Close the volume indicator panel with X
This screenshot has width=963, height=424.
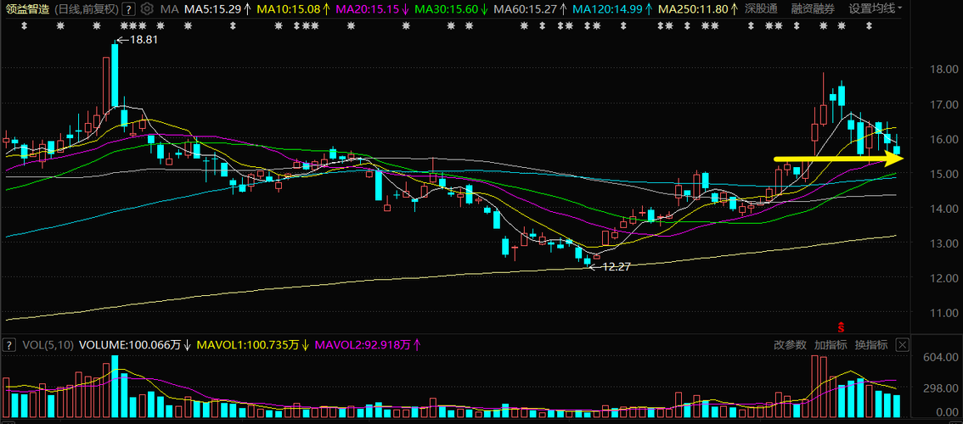tap(902, 345)
